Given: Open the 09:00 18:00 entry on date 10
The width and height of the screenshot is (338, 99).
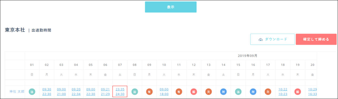Looking at the screenshot, I should (164, 92).
